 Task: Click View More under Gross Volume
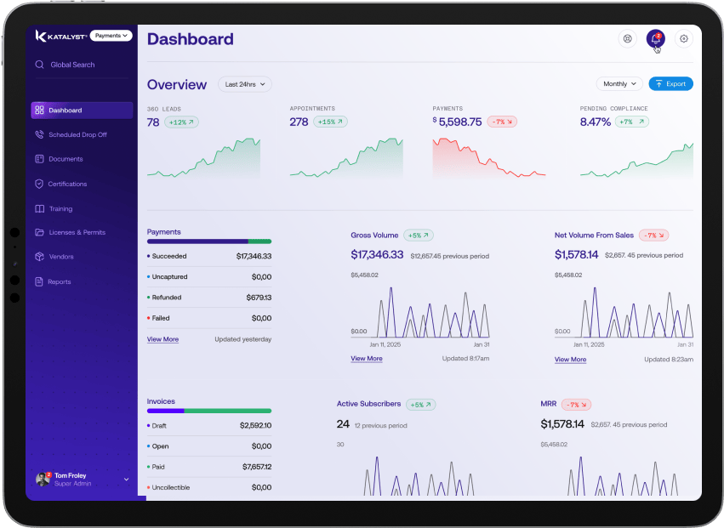pos(366,359)
